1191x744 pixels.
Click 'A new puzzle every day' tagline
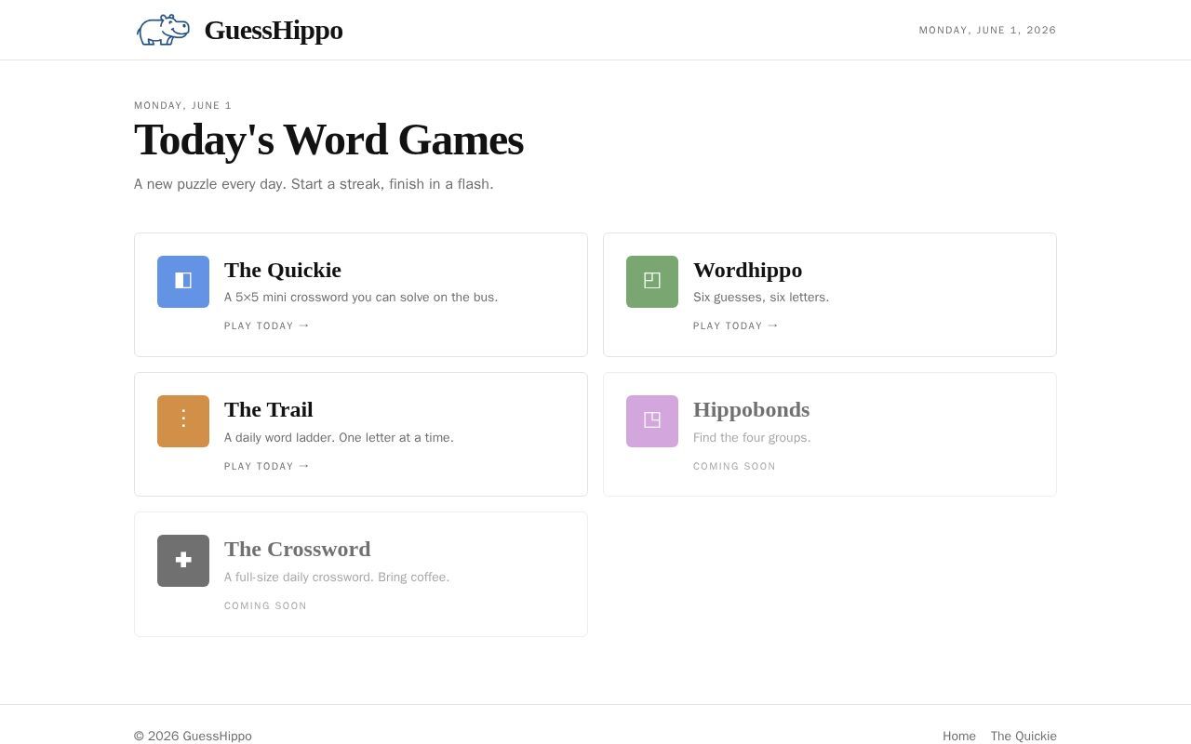pos(314,184)
